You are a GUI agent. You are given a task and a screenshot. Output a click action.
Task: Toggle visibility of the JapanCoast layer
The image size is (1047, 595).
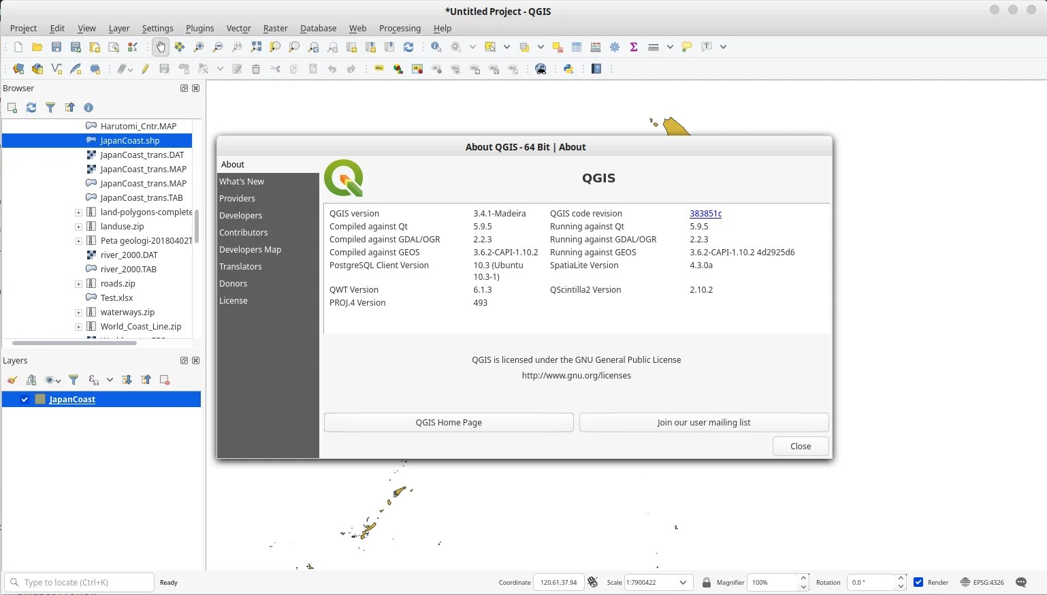point(25,400)
